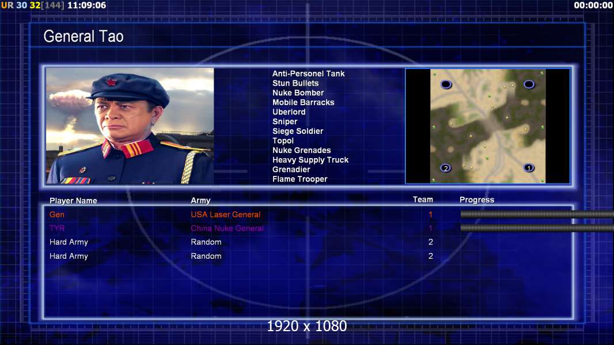Select 'Grenadier' in unit list
This screenshot has height=345, width=614.
tap(291, 169)
